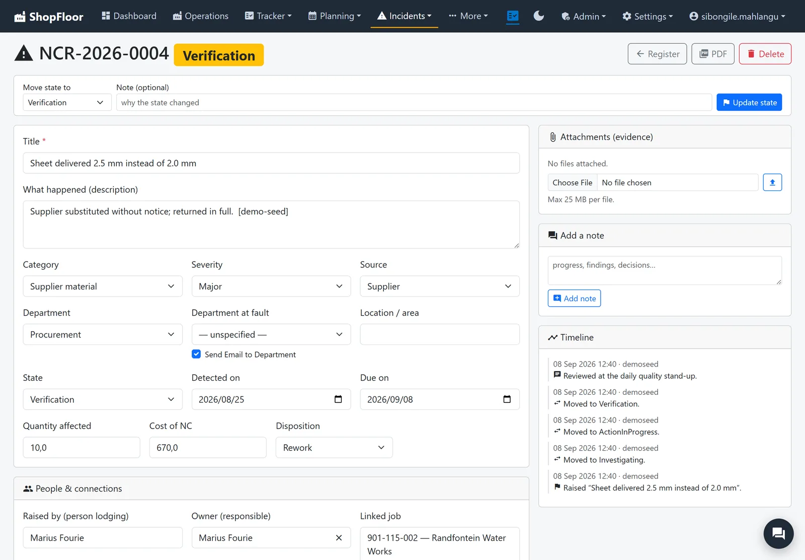Image resolution: width=805 pixels, height=560 pixels.
Task: Open the Planning menu
Action: pos(335,16)
